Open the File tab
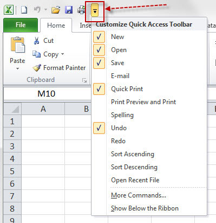The image size is (216, 223). point(21,25)
